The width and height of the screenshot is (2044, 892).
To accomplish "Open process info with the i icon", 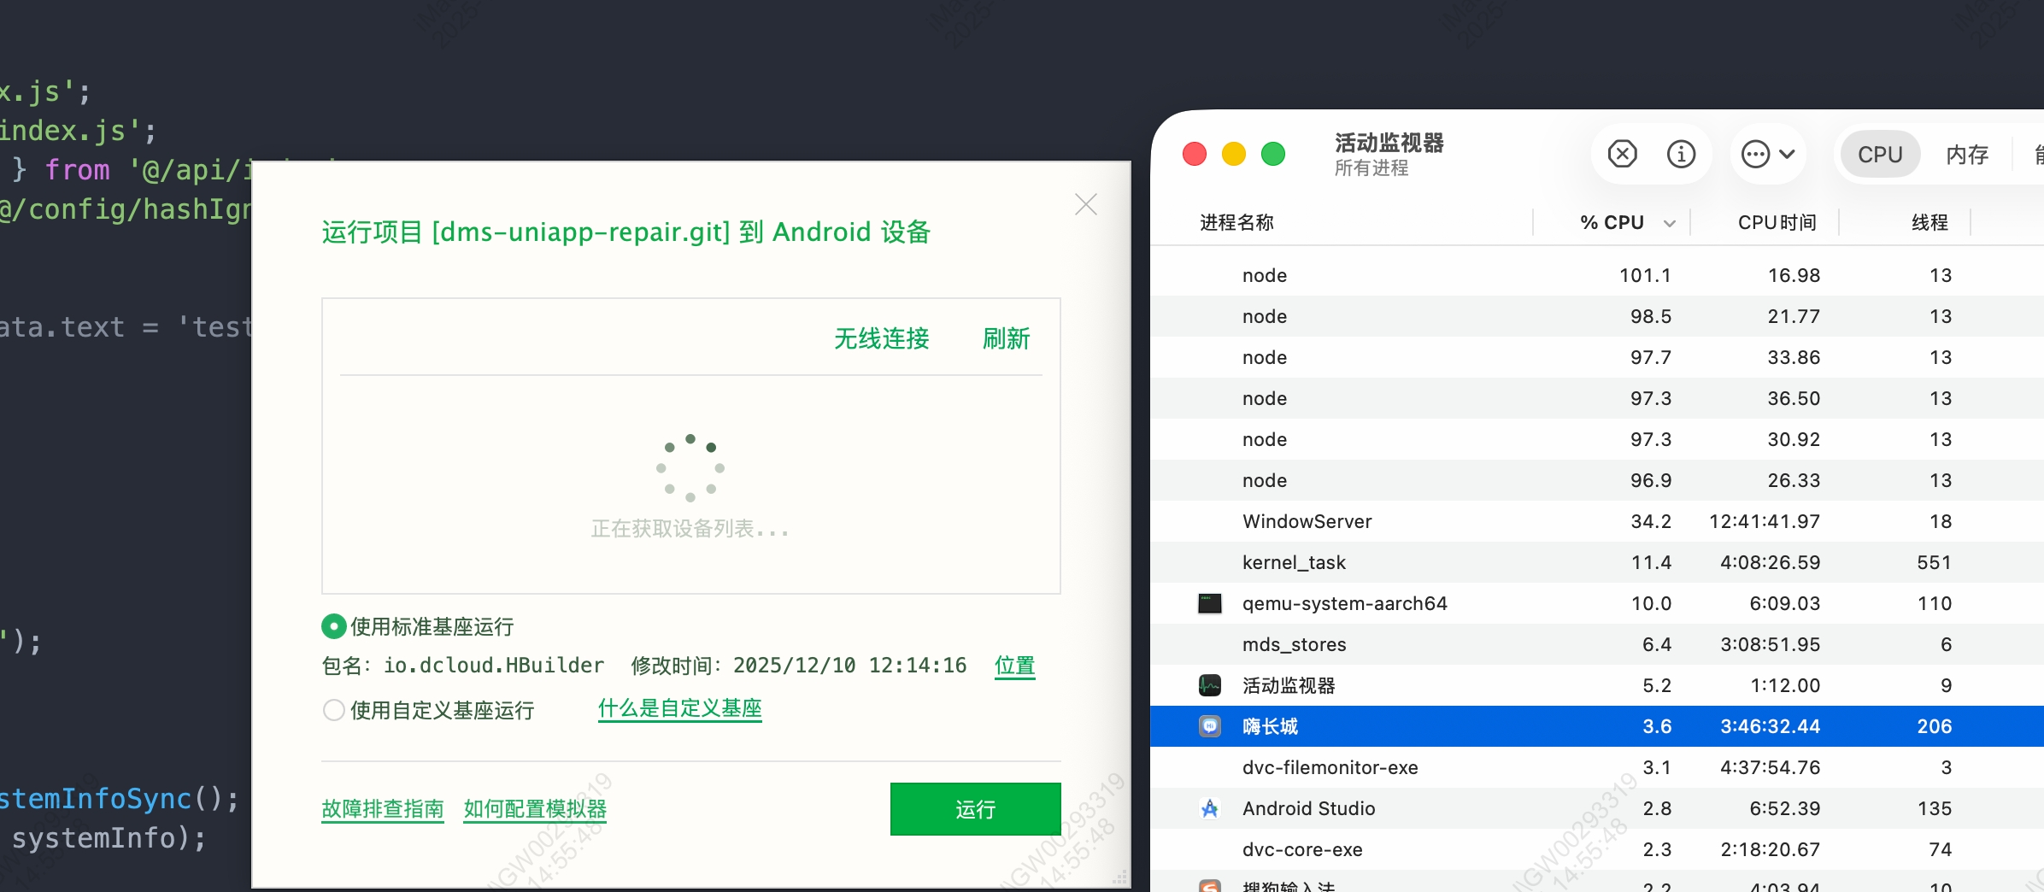I will 1681,155.
